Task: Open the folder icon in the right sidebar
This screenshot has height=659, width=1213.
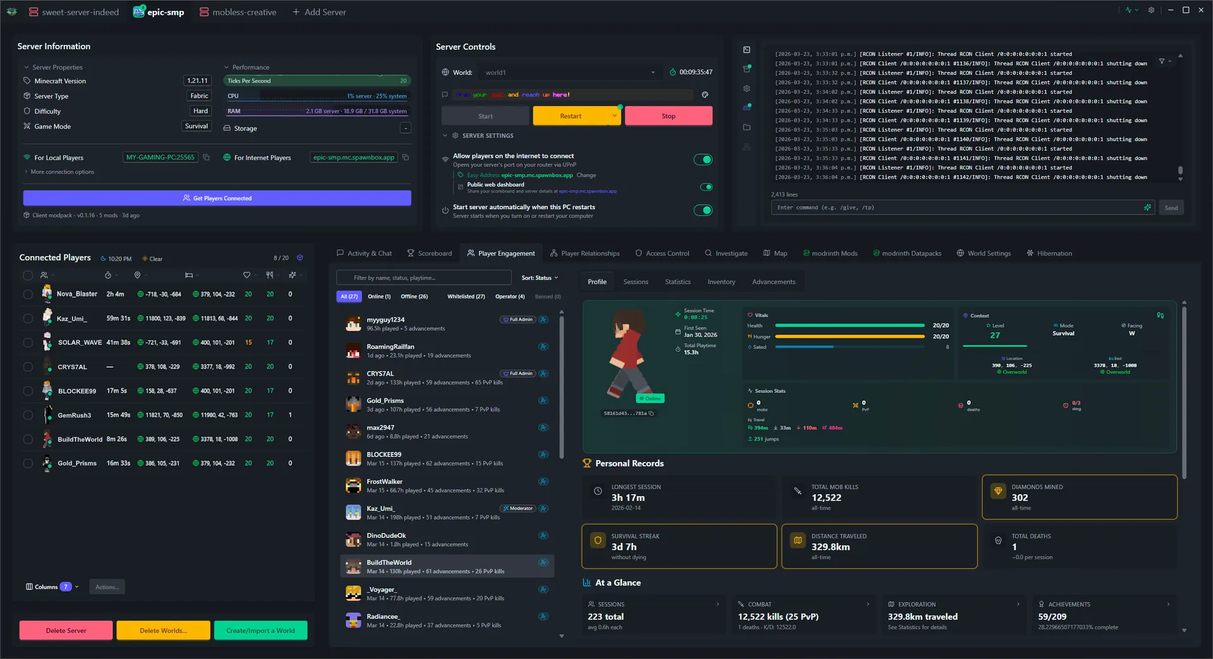Action: pyautogui.click(x=747, y=127)
